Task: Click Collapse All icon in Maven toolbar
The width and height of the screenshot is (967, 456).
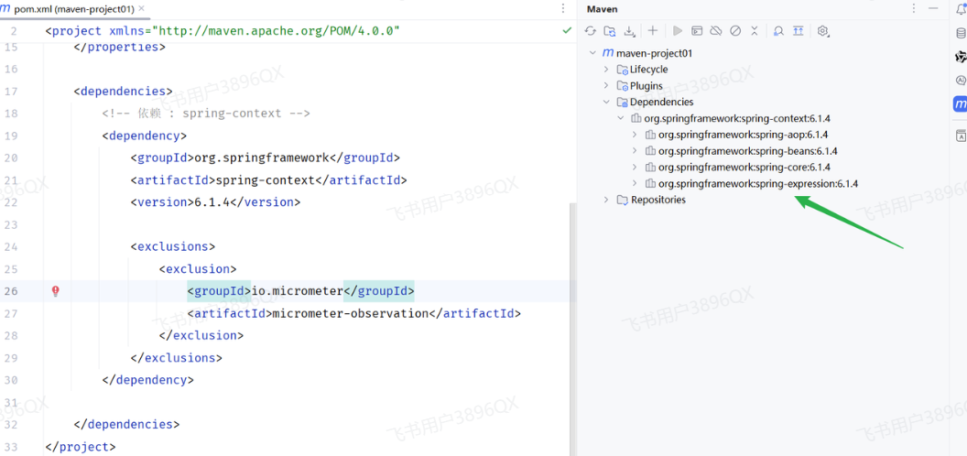Action: point(754,31)
